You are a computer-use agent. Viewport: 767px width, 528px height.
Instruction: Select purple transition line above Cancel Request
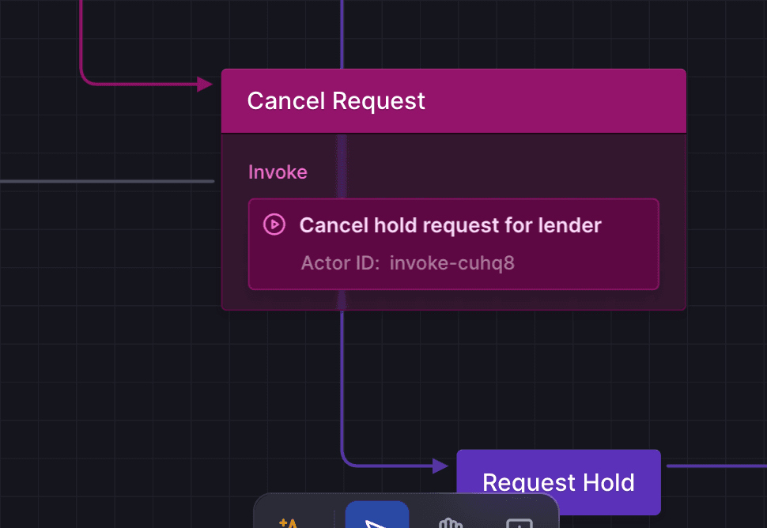(x=342, y=34)
